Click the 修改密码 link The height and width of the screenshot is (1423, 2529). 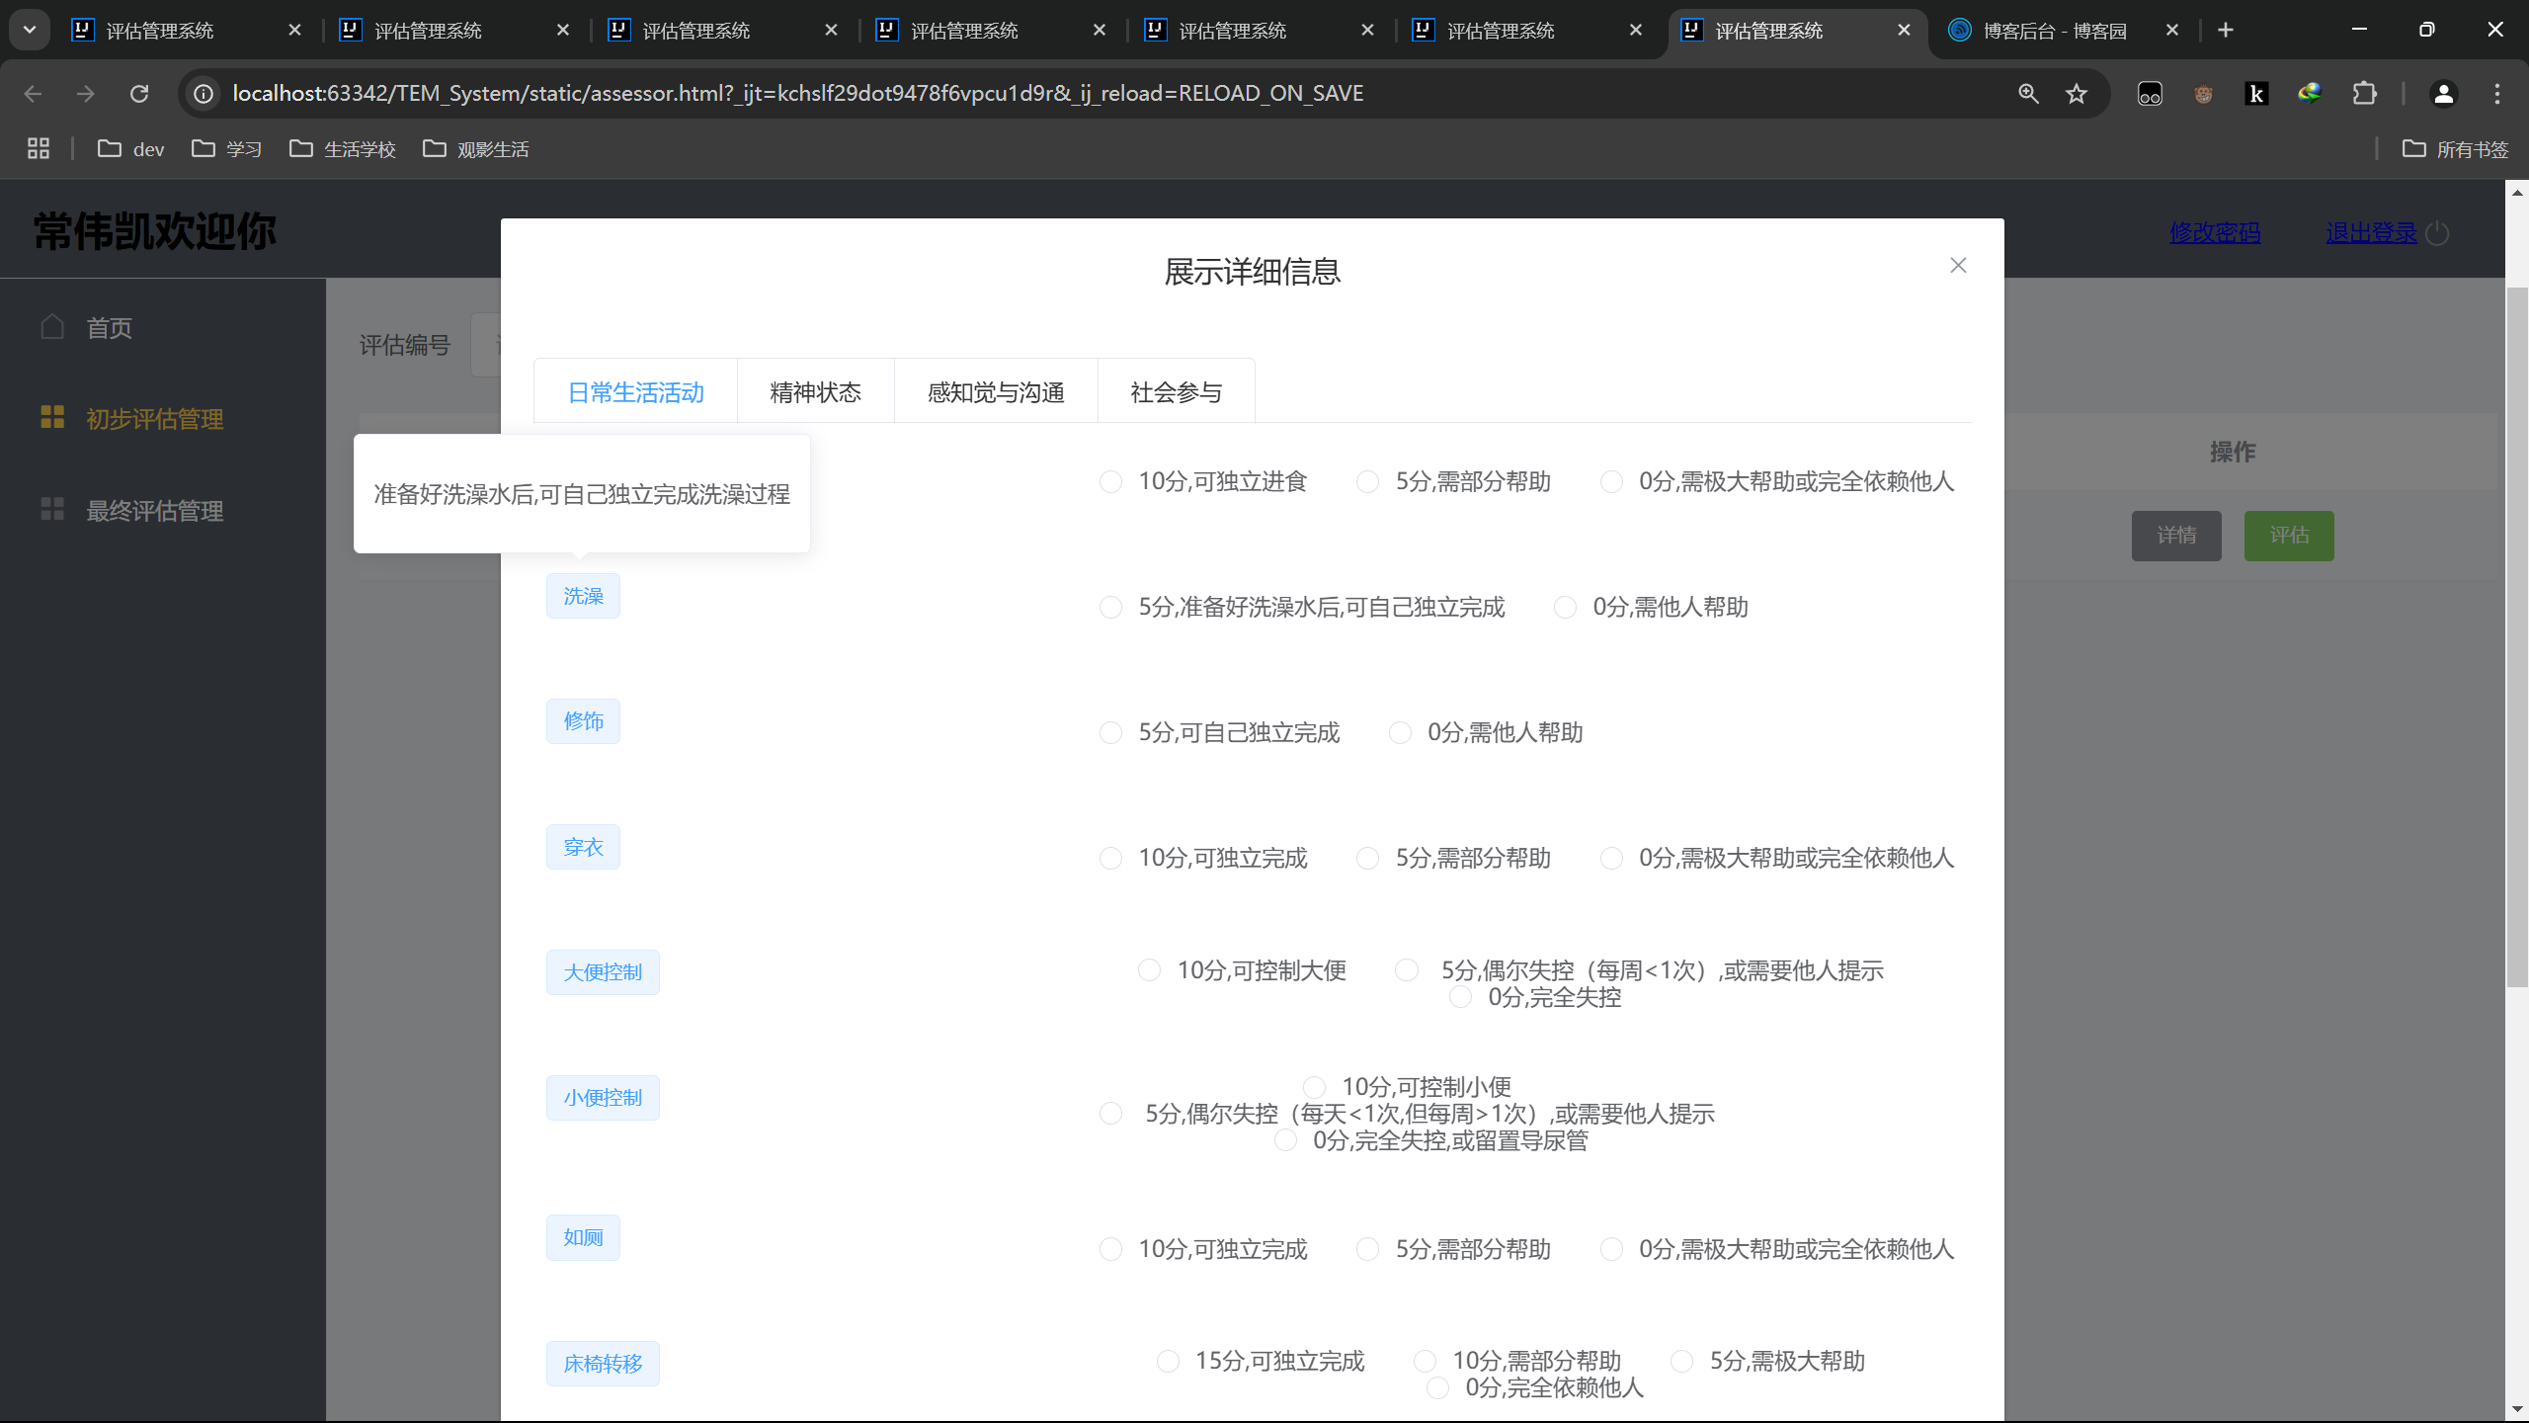click(x=2215, y=233)
